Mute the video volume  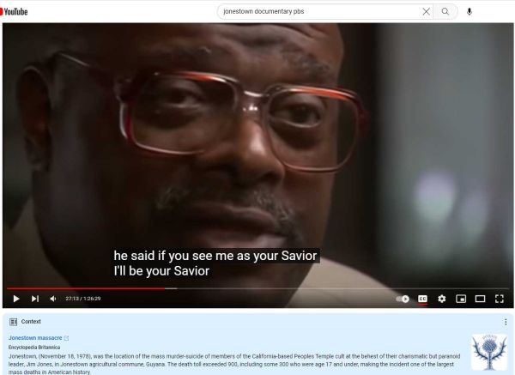click(53, 299)
